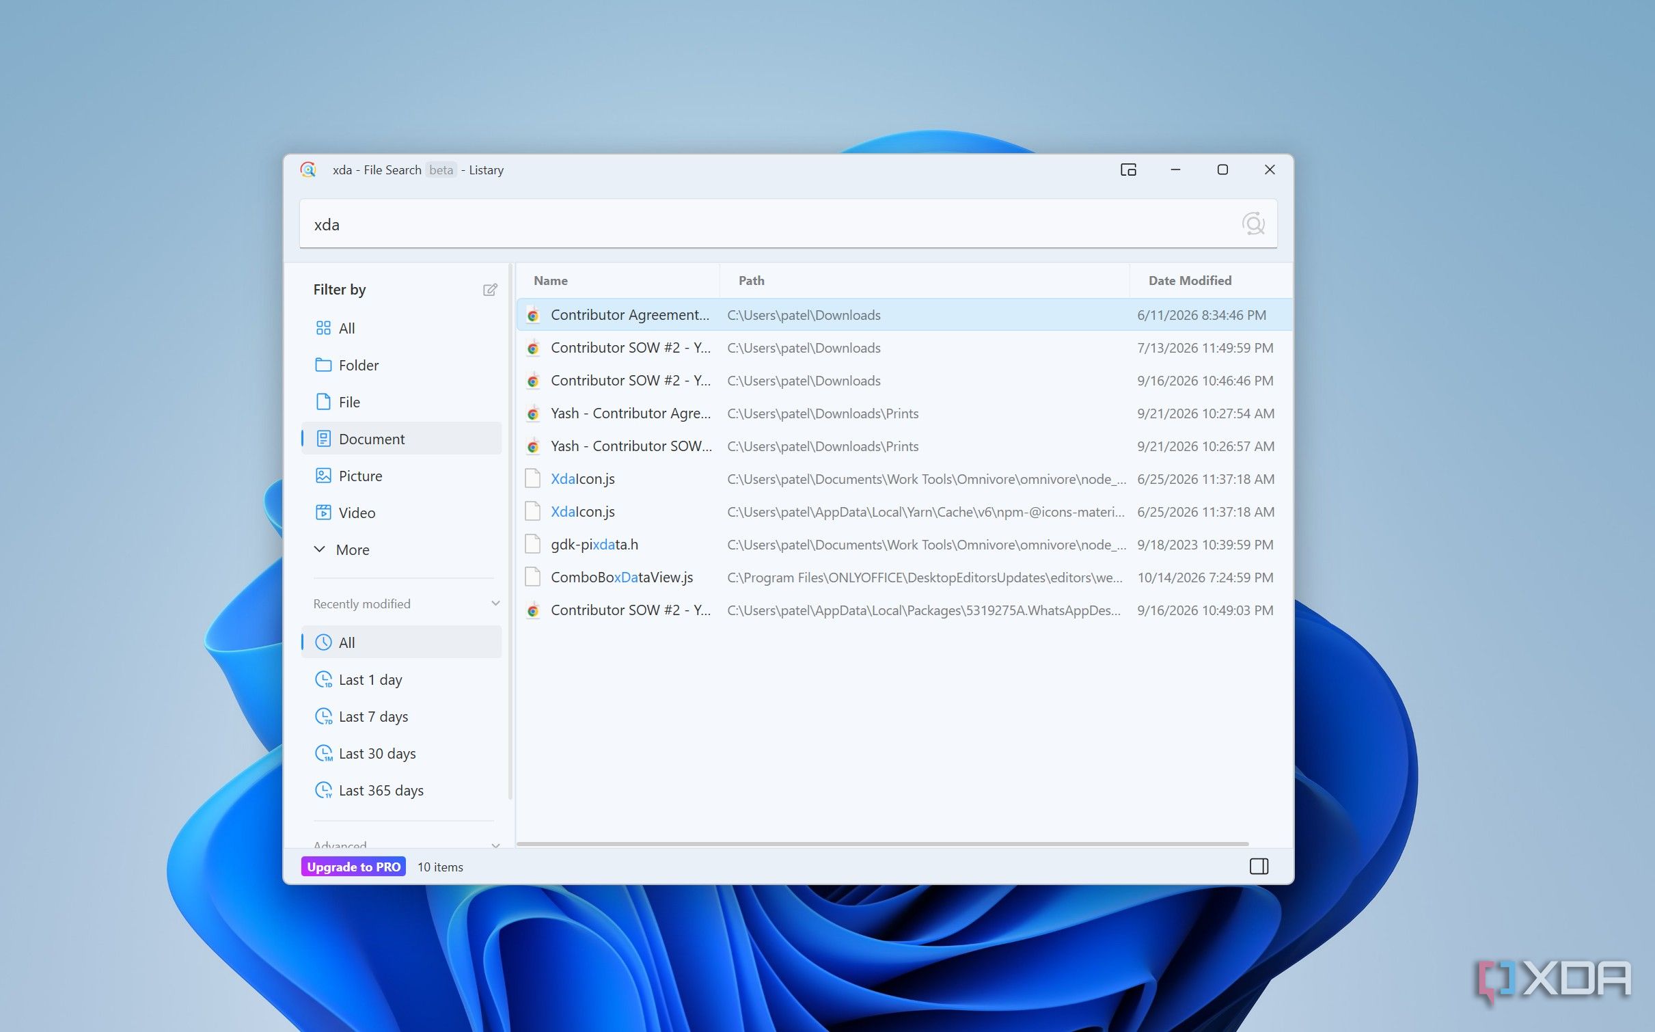The height and width of the screenshot is (1032, 1655).
Task: Edit filters with the pencil icon
Action: click(490, 290)
